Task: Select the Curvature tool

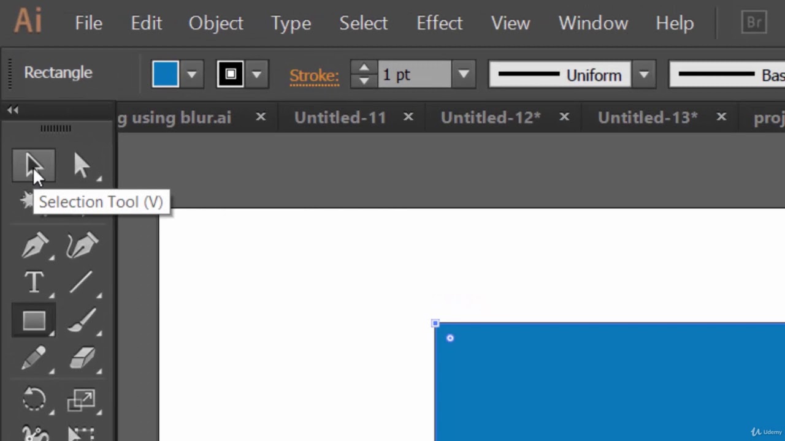Action: point(82,246)
